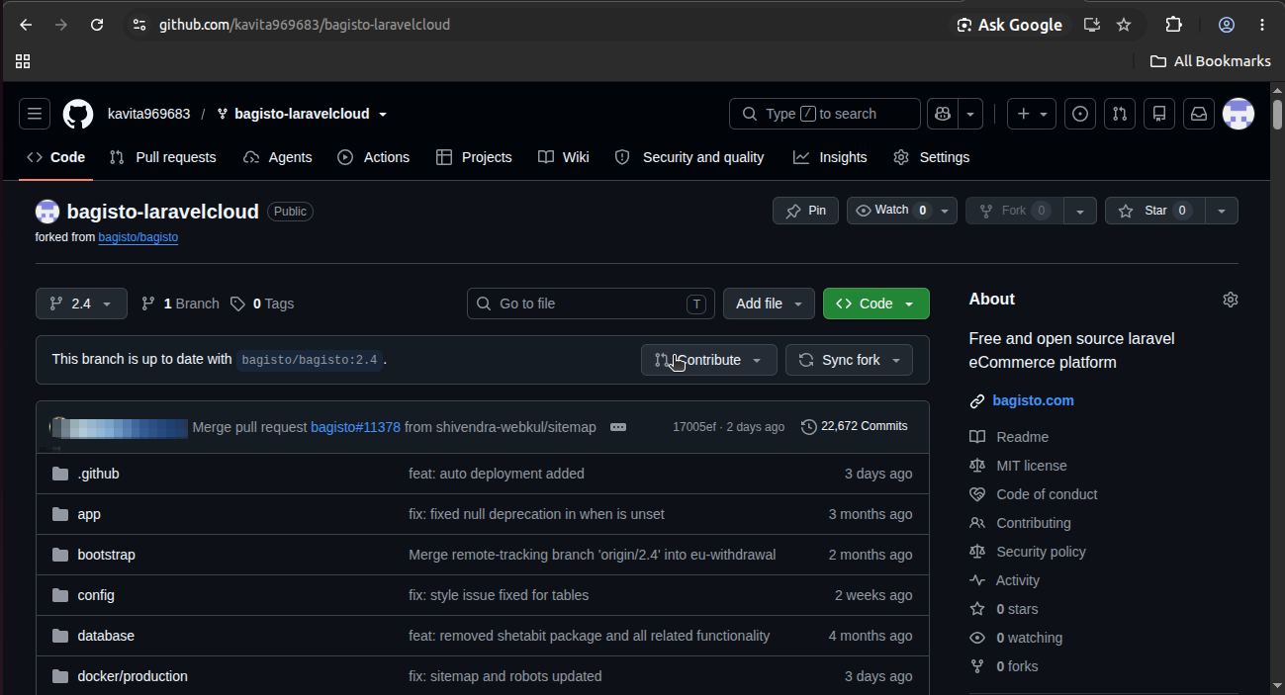The height and width of the screenshot is (695, 1285).
Task: Focus the Type / to search box
Action: coord(825,114)
